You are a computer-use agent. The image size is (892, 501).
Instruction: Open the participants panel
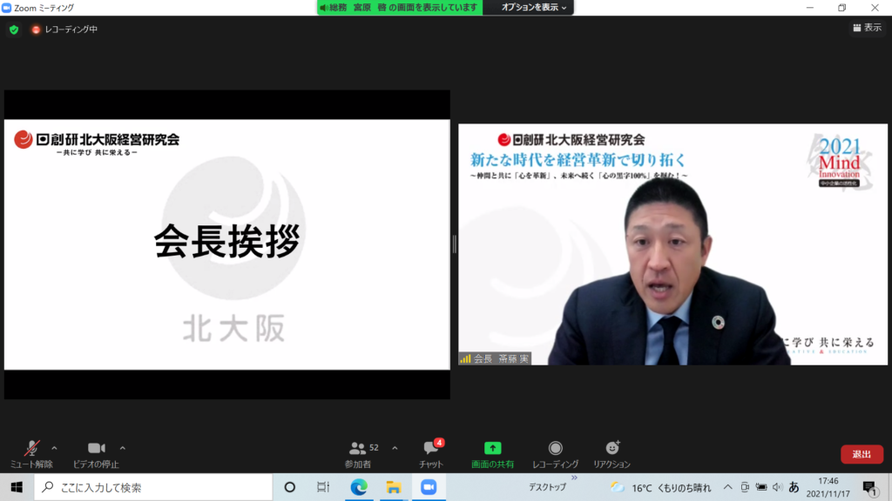click(358, 454)
